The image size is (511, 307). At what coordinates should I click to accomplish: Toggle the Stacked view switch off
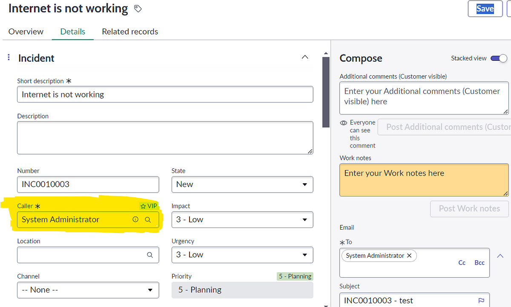(498, 58)
